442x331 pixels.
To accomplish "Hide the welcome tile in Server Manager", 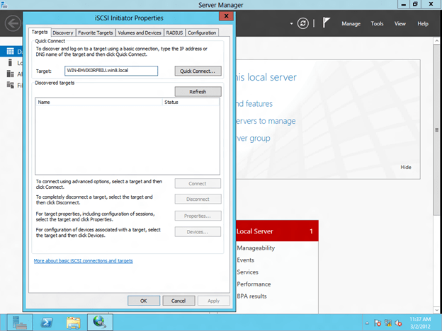I will [x=405, y=167].
